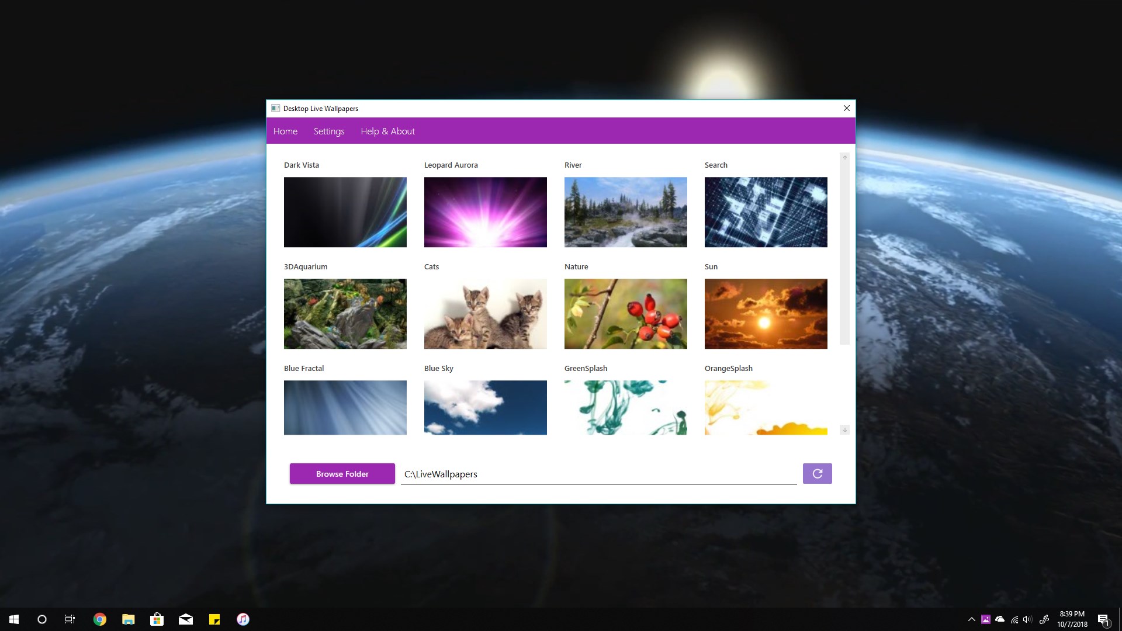Image resolution: width=1122 pixels, height=631 pixels.
Task: Open the Help & About menu
Action: coord(387,131)
